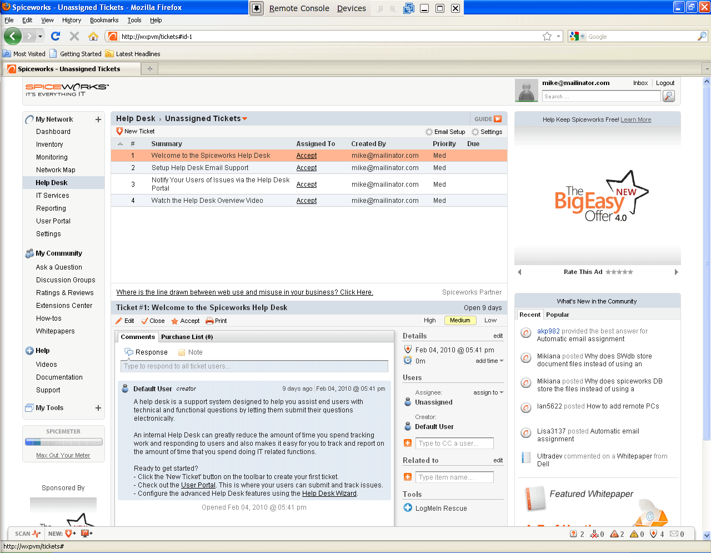Close ticket using the checkmark icon

144,321
